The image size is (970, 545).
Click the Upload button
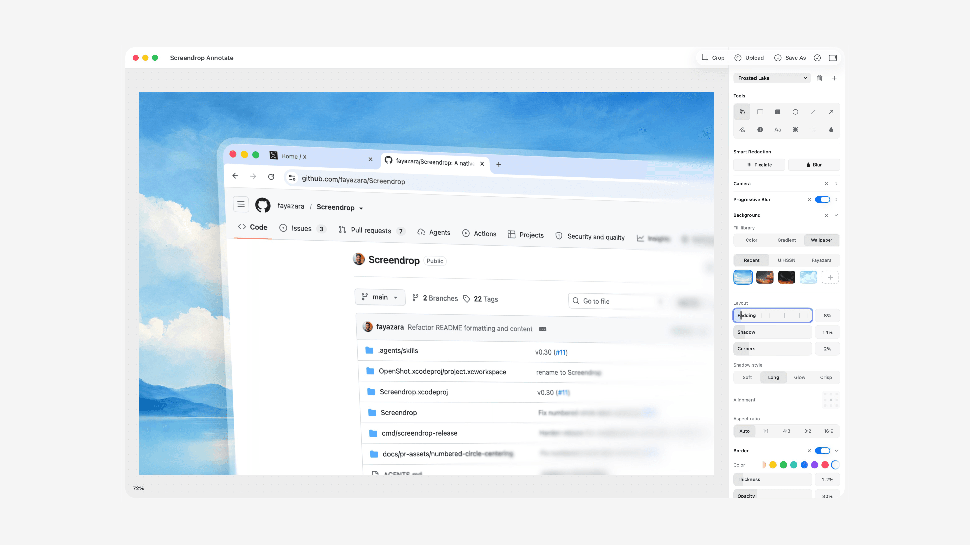pyautogui.click(x=749, y=58)
